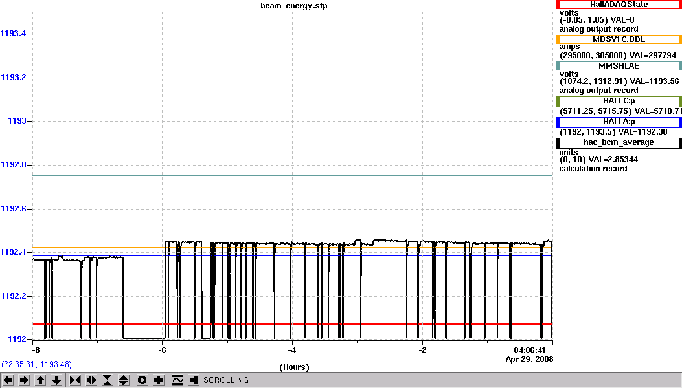Click the y-axis label 1193
This screenshot has width=682, height=388.
pyautogui.click(x=17, y=121)
